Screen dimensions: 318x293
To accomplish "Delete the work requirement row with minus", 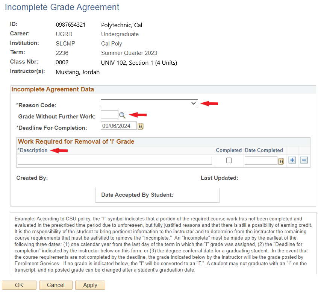I will tap(304, 160).
